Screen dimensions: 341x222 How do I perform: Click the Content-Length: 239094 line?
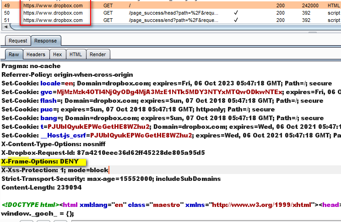pyautogui.click(x=41, y=187)
